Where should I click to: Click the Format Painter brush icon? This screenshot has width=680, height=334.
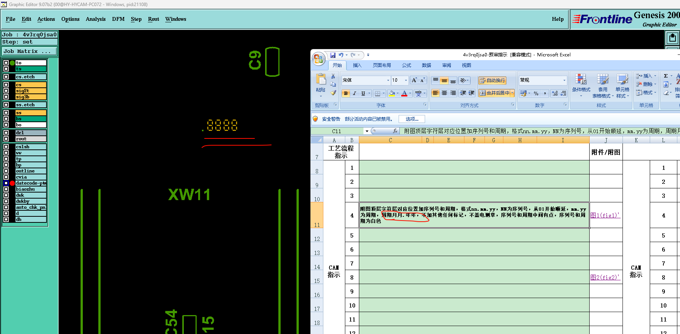pos(333,93)
